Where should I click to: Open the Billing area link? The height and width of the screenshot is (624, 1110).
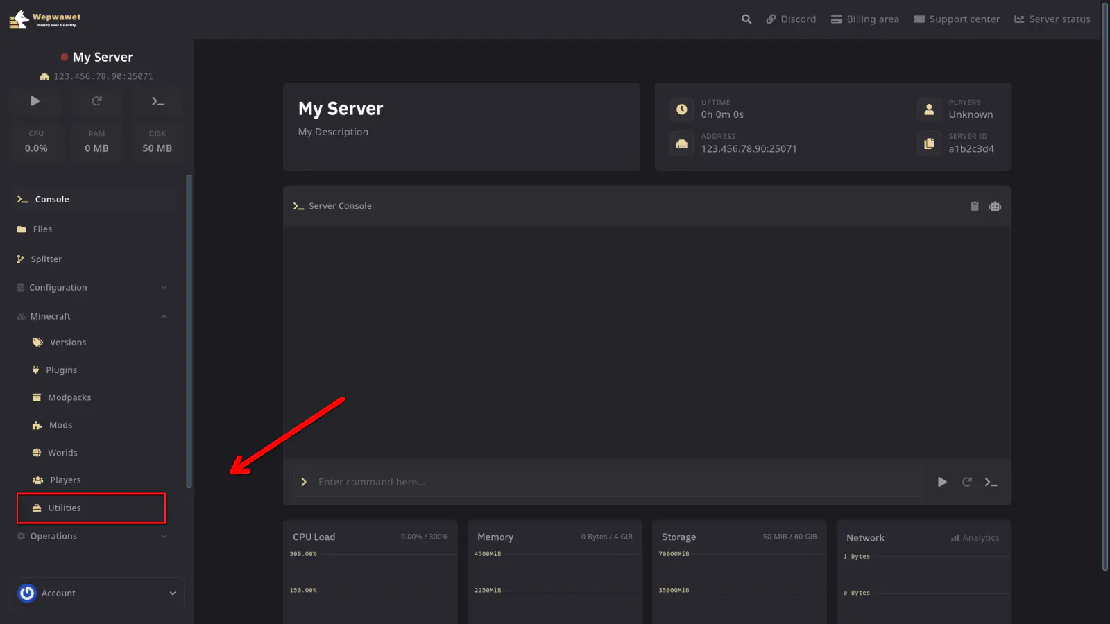pyautogui.click(x=865, y=19)
